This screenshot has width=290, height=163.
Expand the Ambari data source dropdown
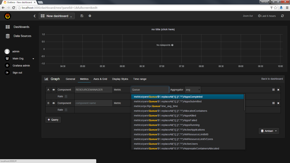[x=269, y=131]
